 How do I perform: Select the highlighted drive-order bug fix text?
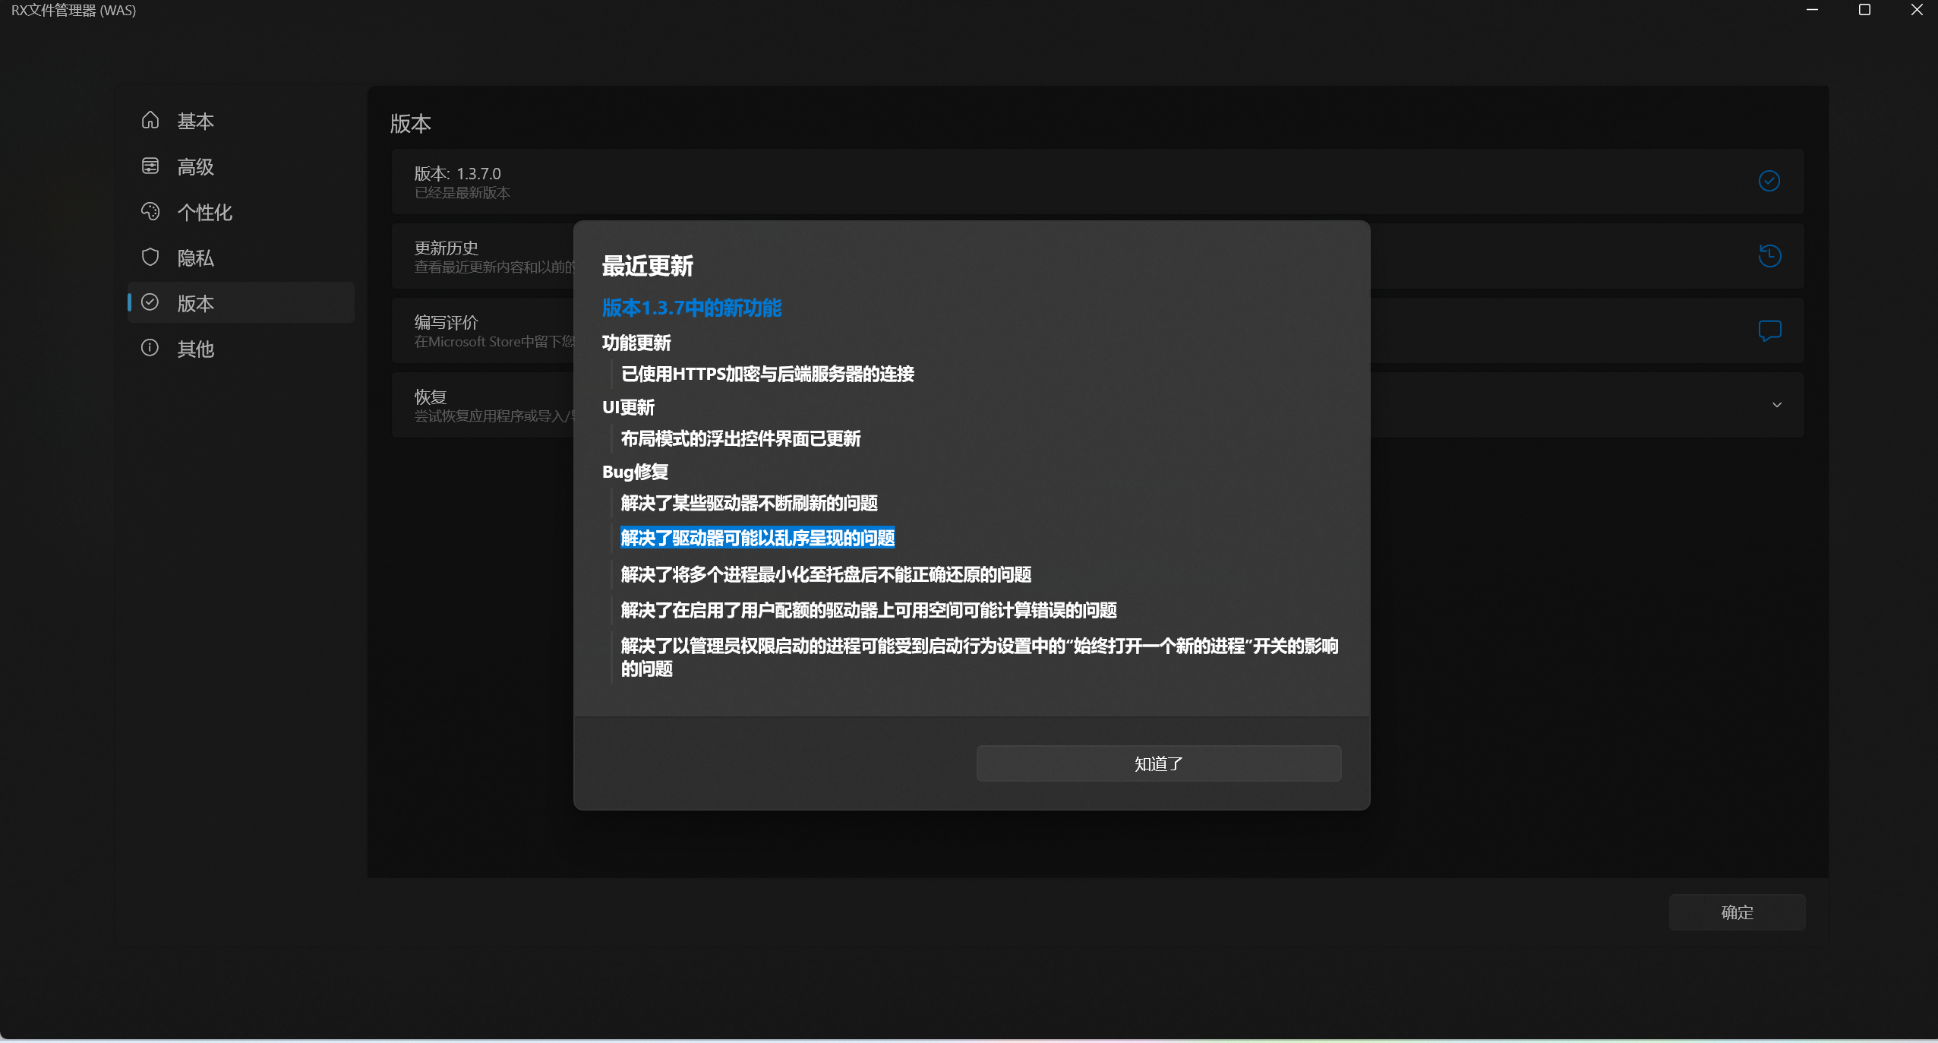(756, 538)
